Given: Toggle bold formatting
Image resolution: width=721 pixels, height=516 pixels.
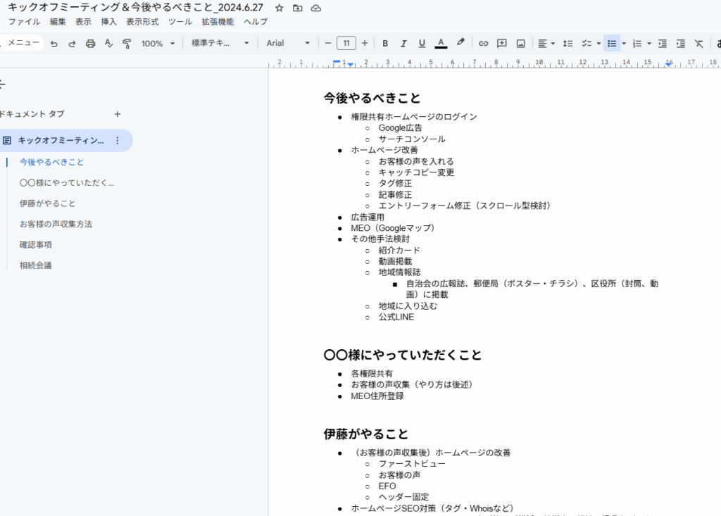Looking at the screenshot, I should [x=385, y=44].
